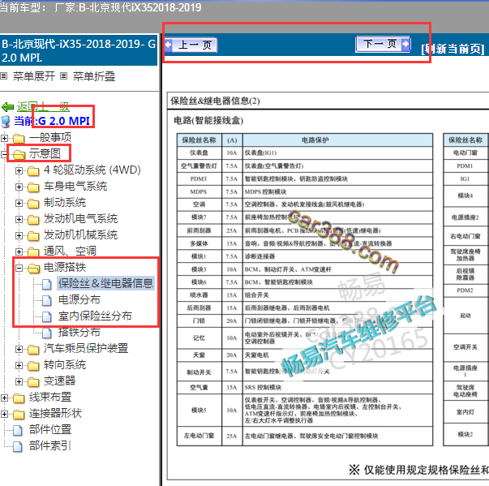489x486 pixels.
Task: Click the 连接器形状 folder icon
Action: 19,415
